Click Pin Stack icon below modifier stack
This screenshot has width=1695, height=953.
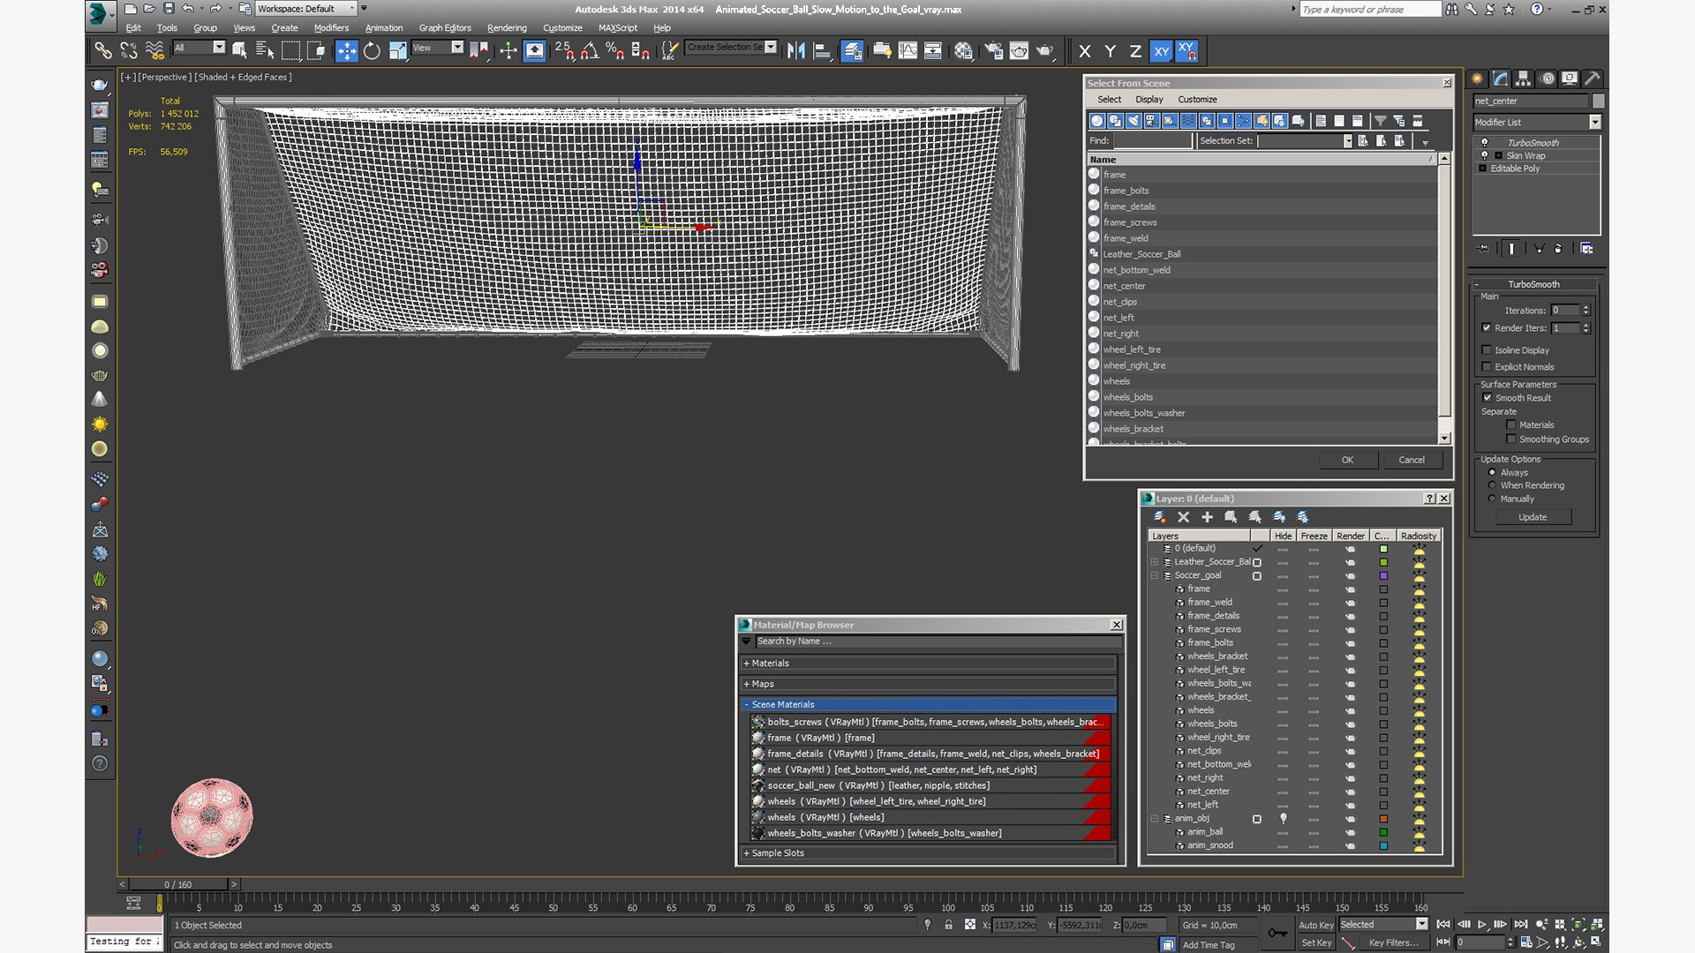1483,249
